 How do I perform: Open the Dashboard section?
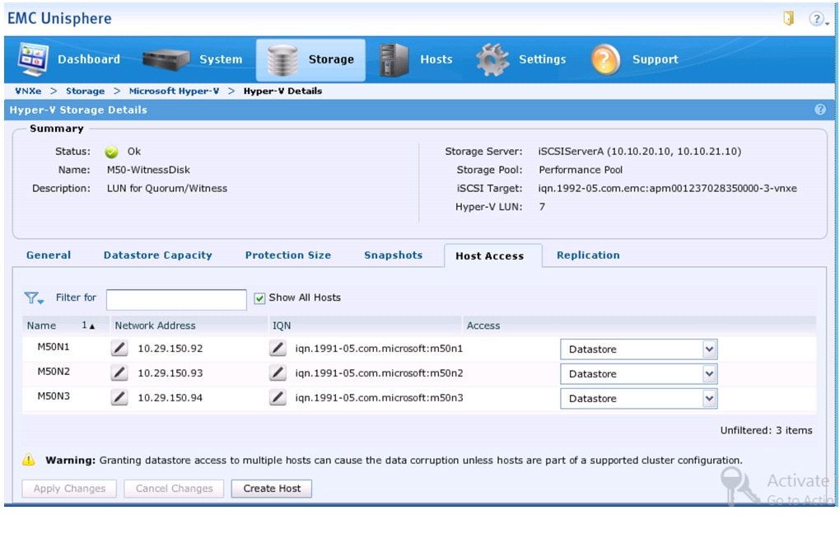click(x=70, y=59)
